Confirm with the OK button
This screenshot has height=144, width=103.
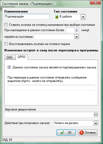66,133
